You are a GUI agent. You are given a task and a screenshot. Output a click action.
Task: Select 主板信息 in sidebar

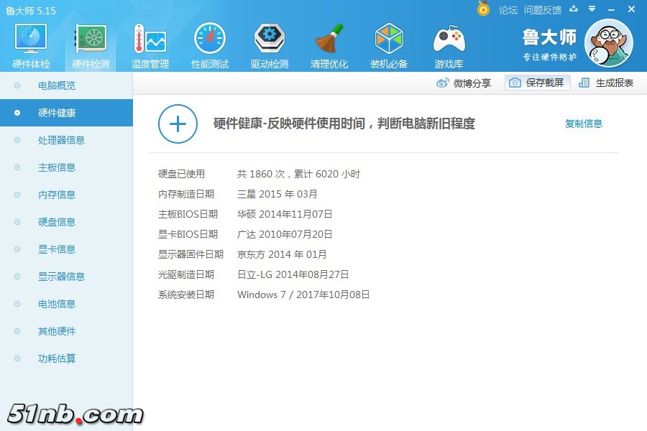pyautogui.click(x=66, y=167)
